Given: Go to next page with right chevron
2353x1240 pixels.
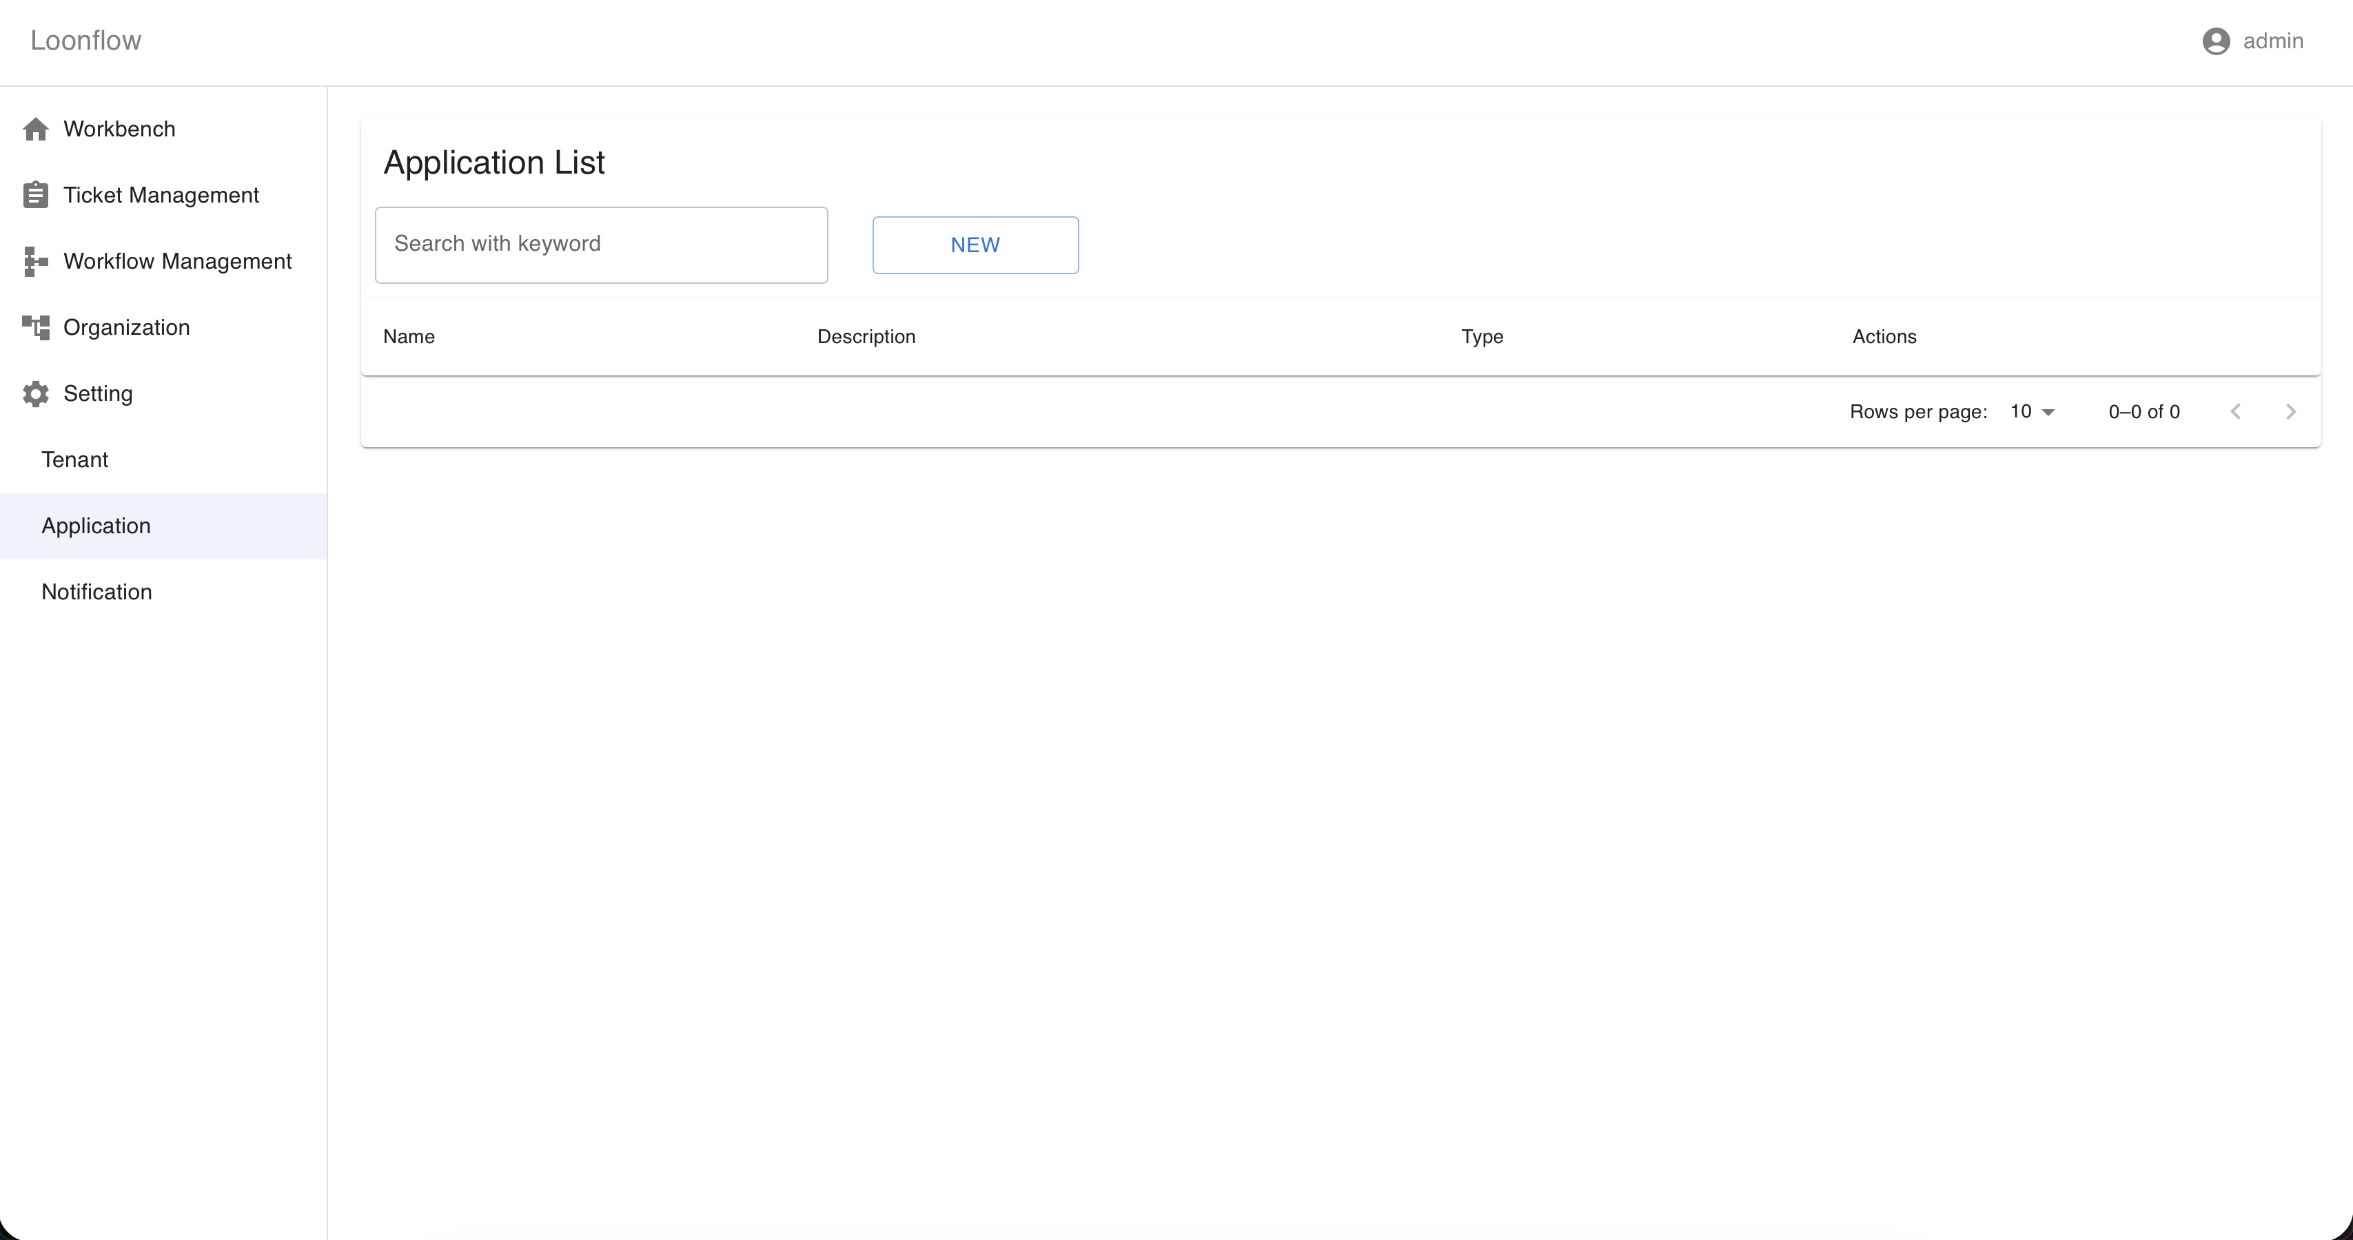Looking at the screenshot, I should click(2290, 411).
